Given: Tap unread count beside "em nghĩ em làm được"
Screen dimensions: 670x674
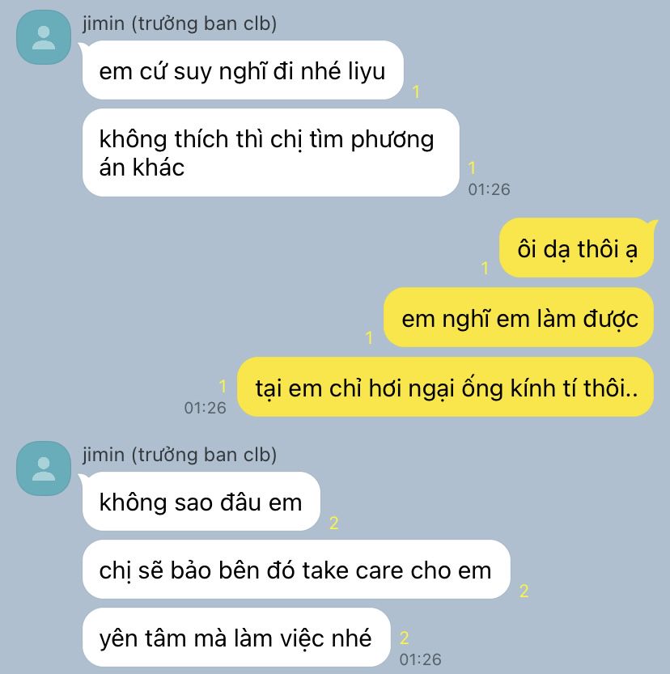Looking at the screenshot, I should click(x=369, y=337).
